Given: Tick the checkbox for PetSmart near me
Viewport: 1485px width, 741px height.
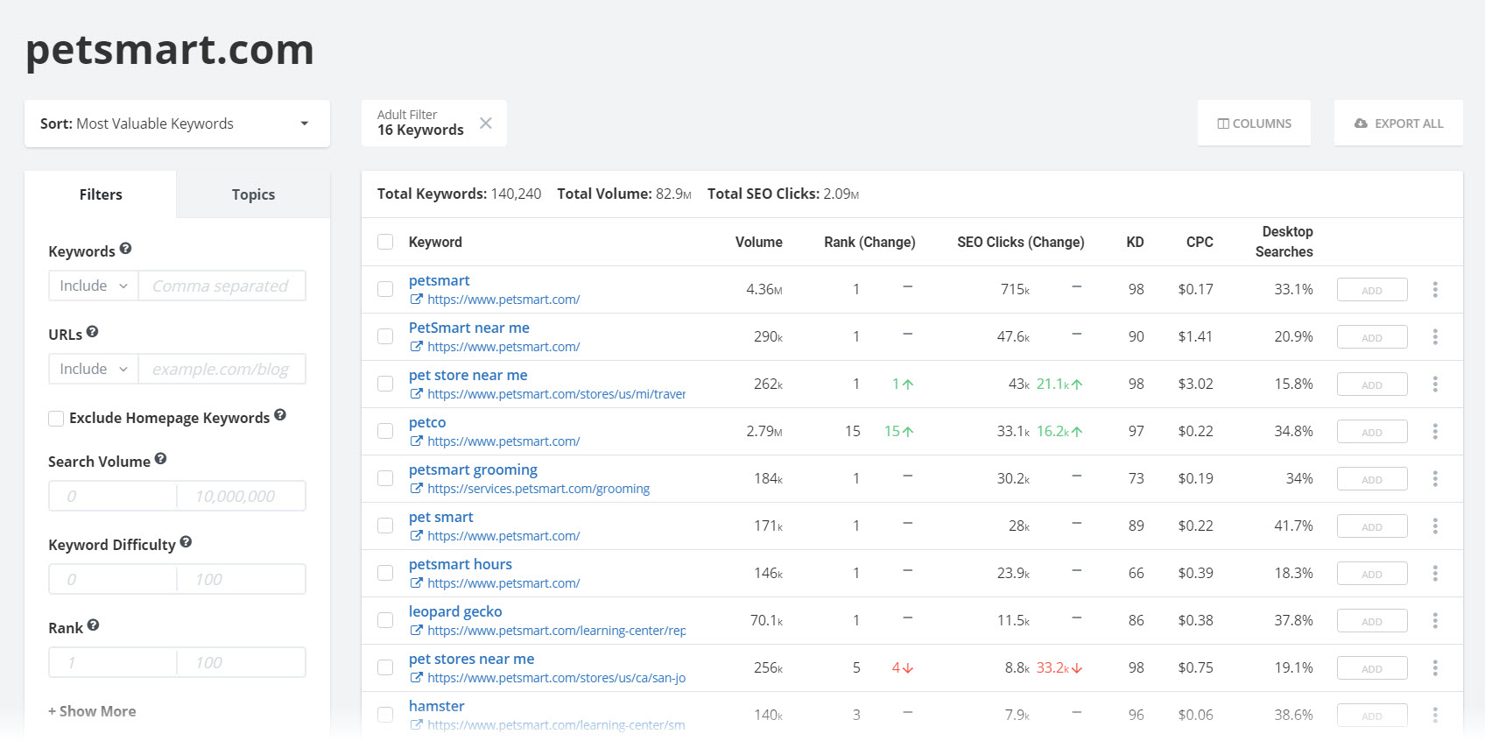Looking at the screenshot, I should pos(385,336).
